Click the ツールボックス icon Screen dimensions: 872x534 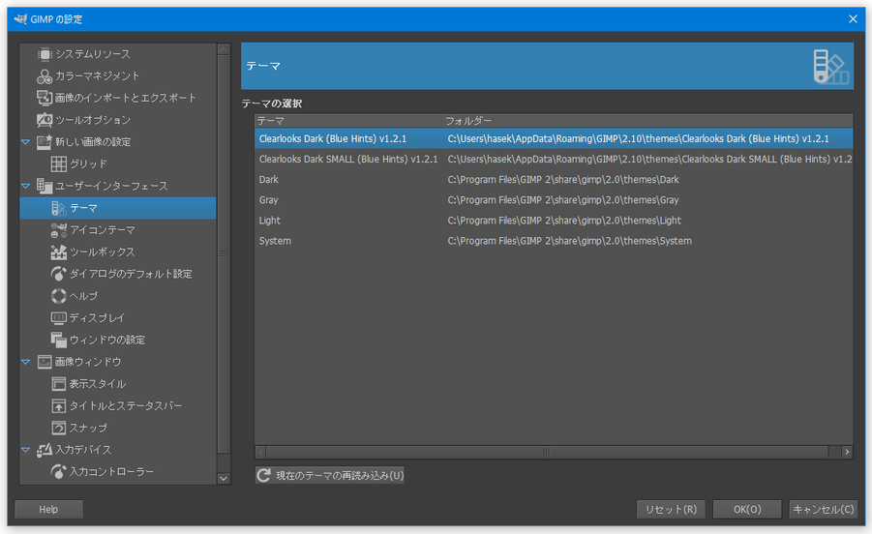(x=58, y=252)
